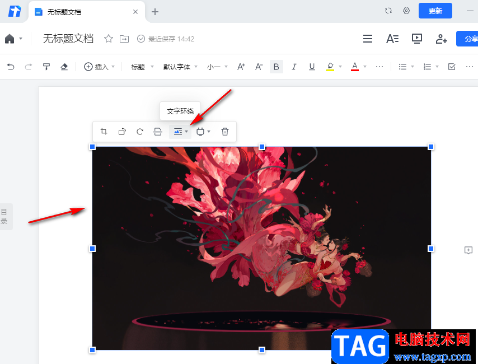This screenshot has height=364, width=478.
Task: Decrease font size A- icon
Action: tap(259, 67)
